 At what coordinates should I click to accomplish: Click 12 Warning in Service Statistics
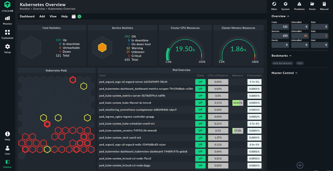(x=135, y=48)
